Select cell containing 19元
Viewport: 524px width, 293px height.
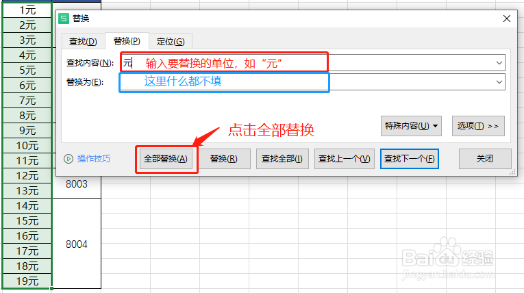(x=27, y=281)
